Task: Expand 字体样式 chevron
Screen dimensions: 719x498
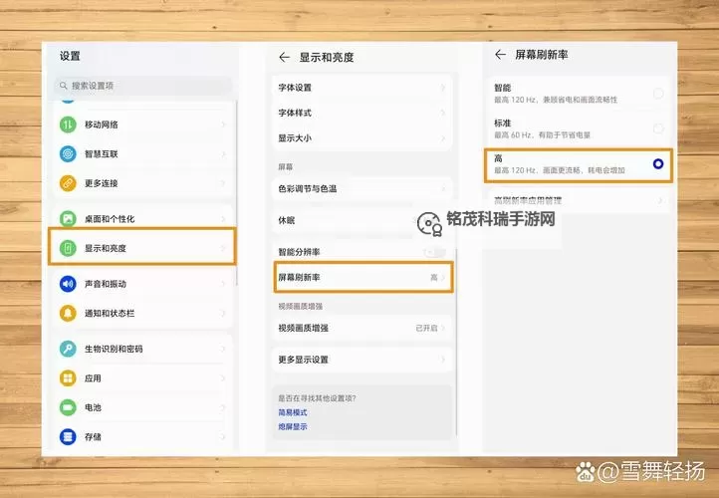Action: click(x=443, y=113)
